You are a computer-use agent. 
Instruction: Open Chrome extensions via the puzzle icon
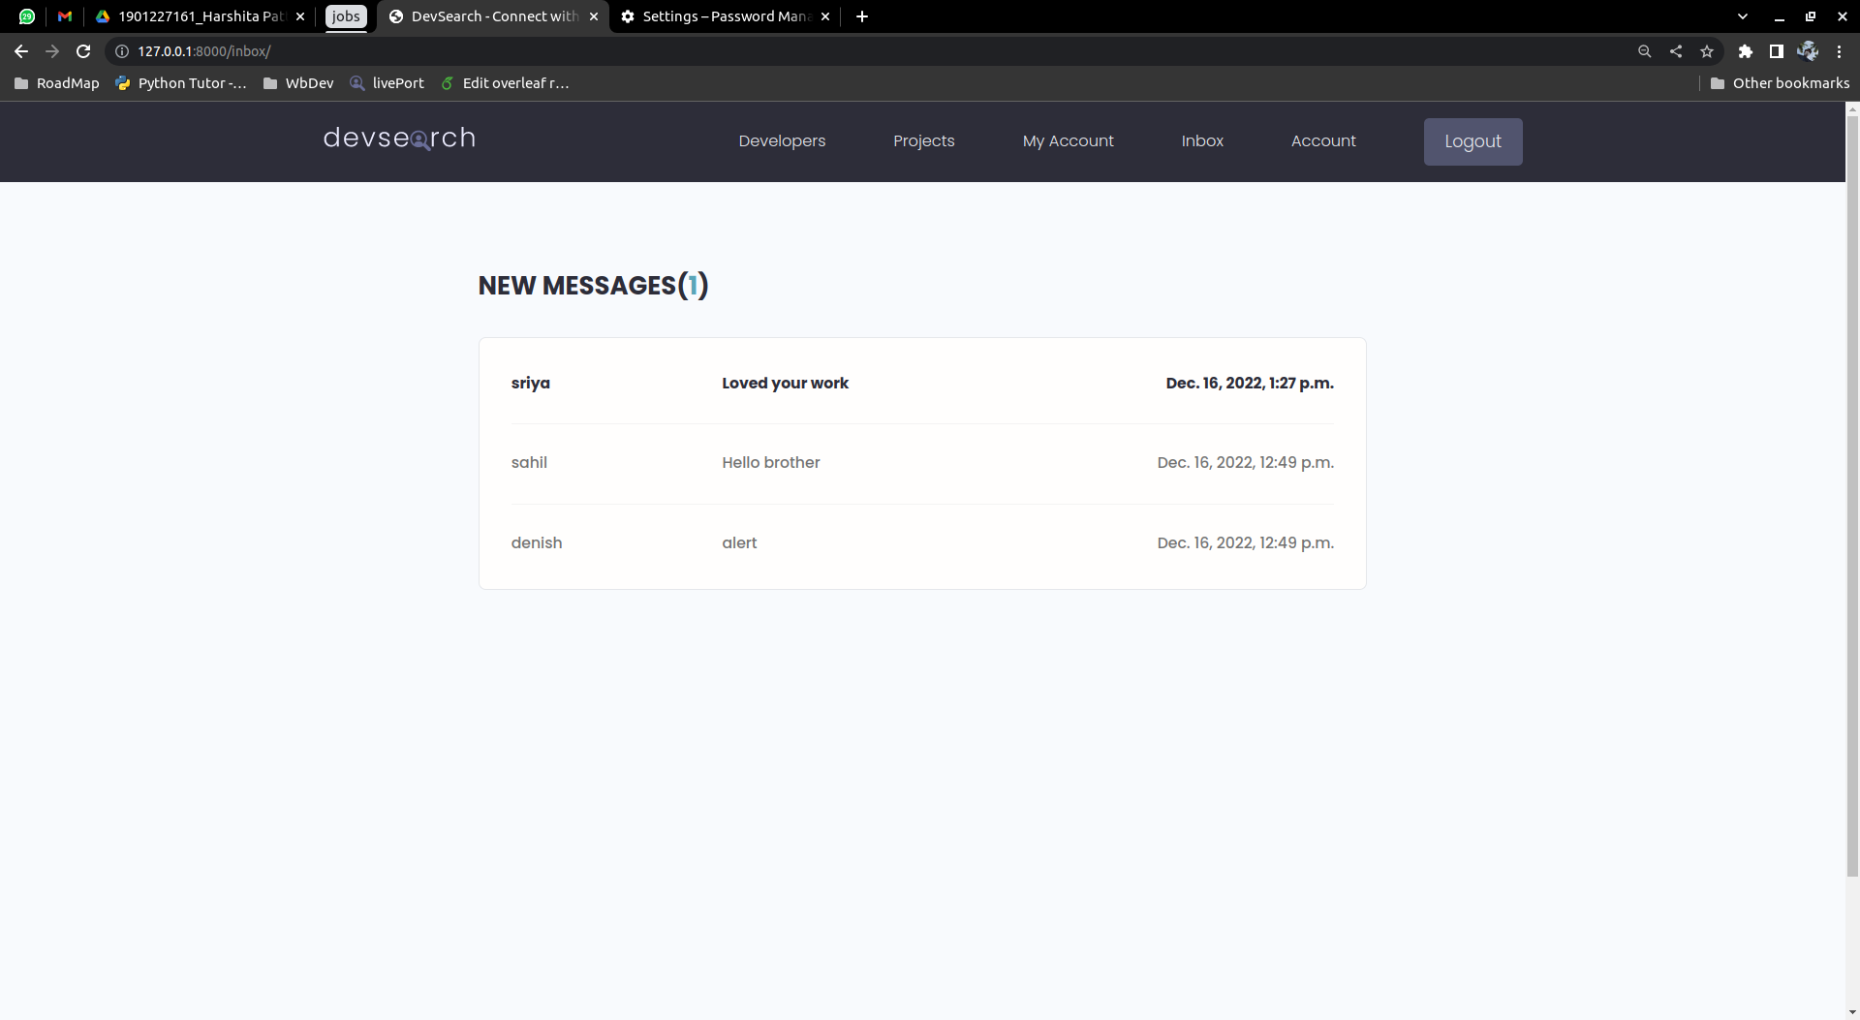[1746, 51]
